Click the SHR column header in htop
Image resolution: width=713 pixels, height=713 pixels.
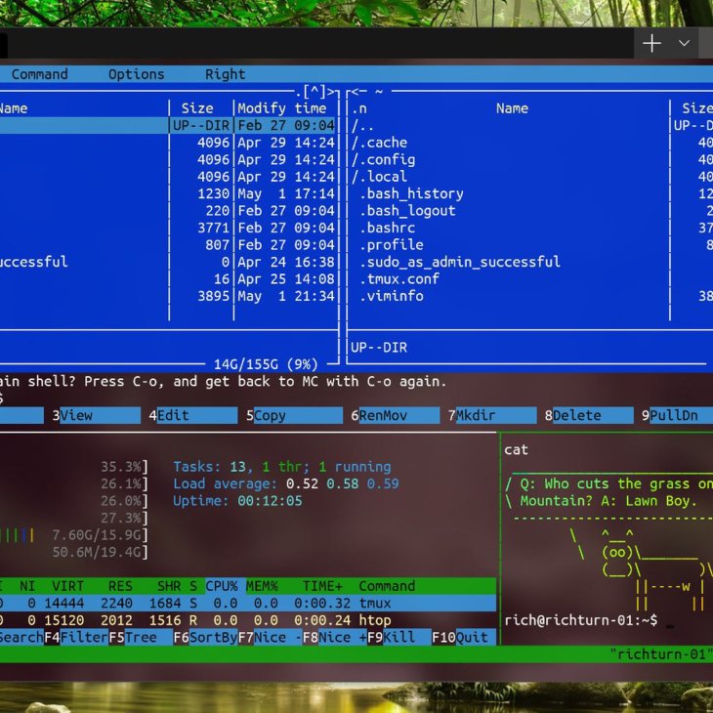point(169,586)
